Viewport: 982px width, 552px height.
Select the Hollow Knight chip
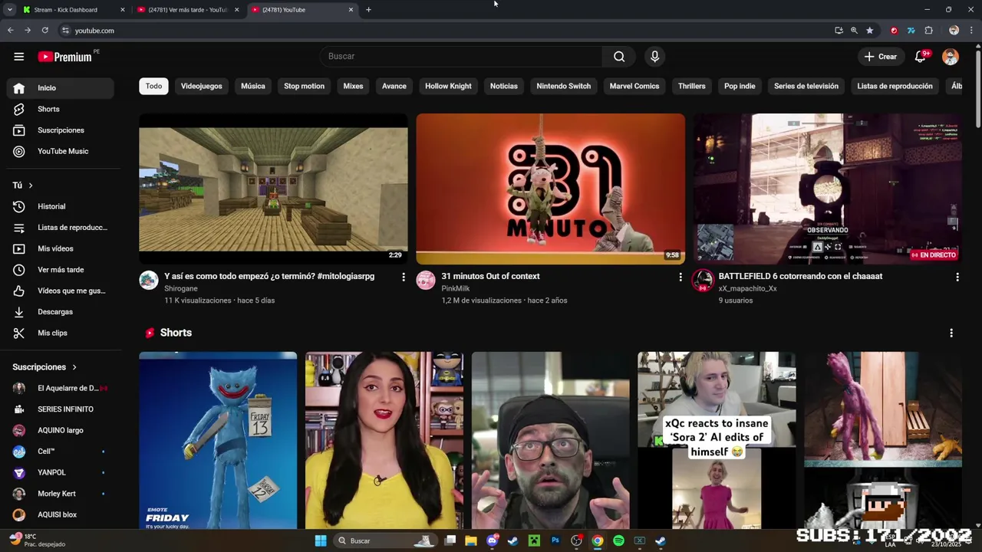[x=448, y=86]
